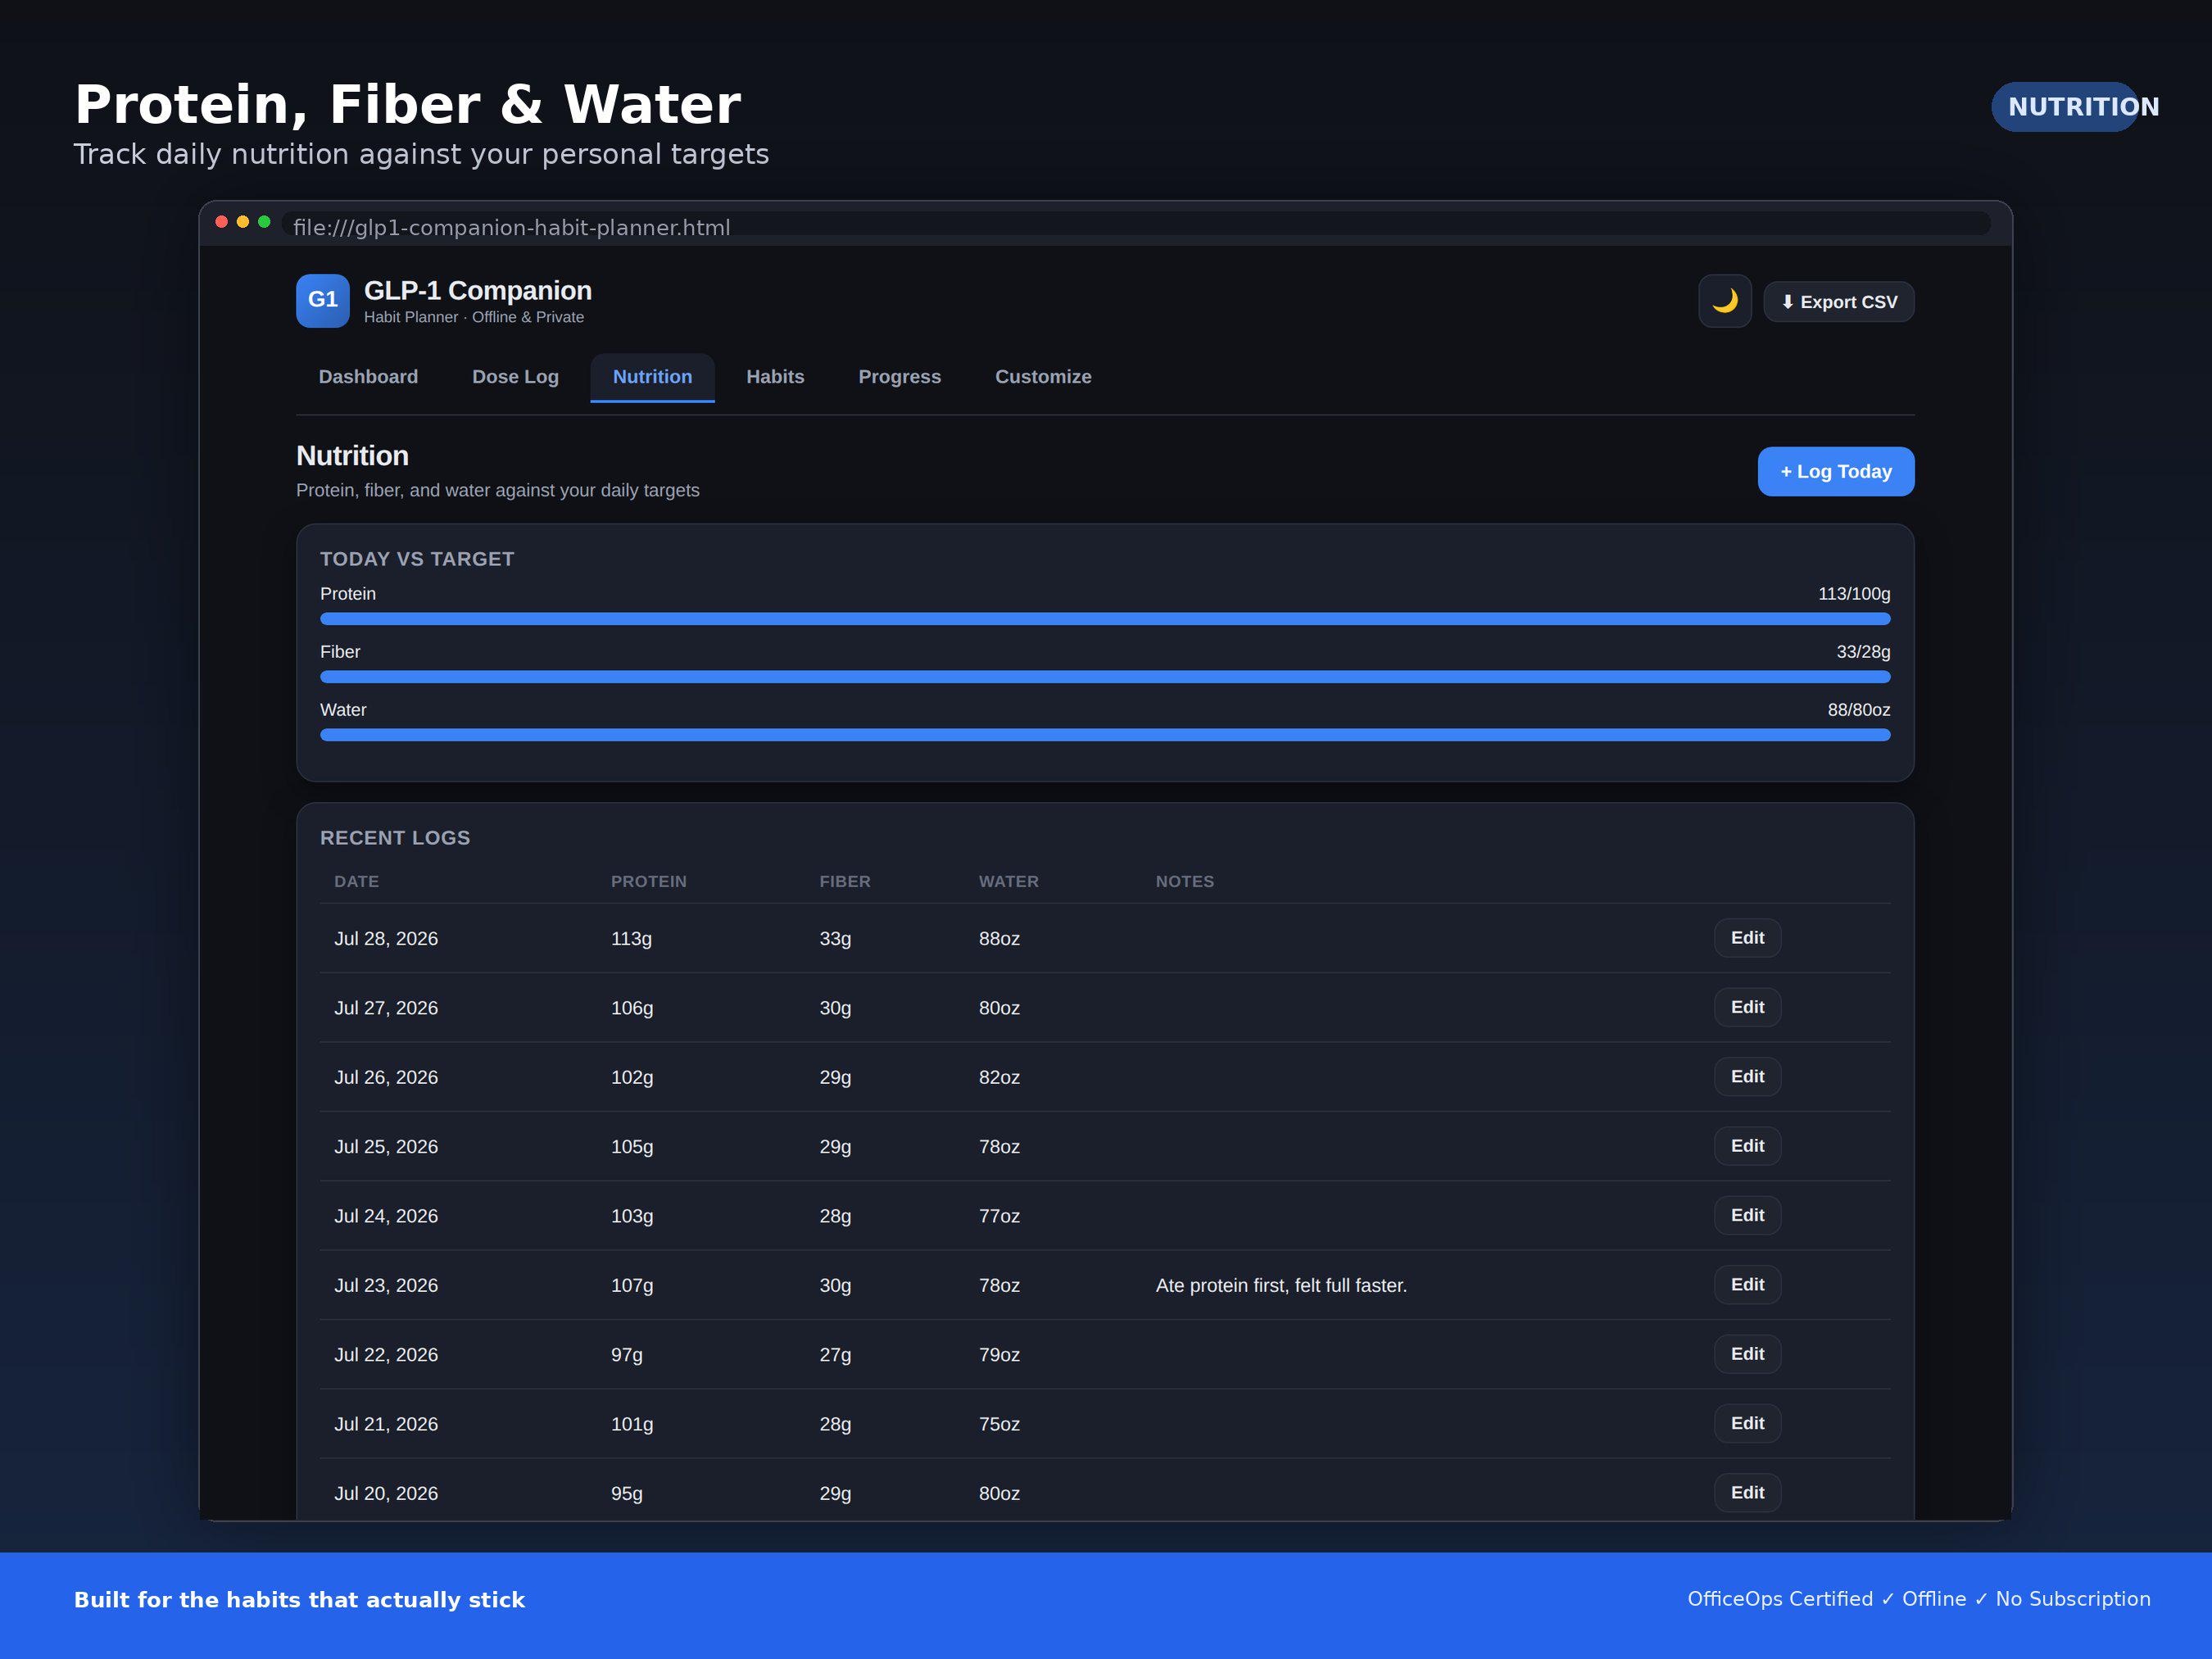This screenshot has height=1659, width=2212.
Task: Open the Dashboard tab
Action: click(x=368, y=377)
